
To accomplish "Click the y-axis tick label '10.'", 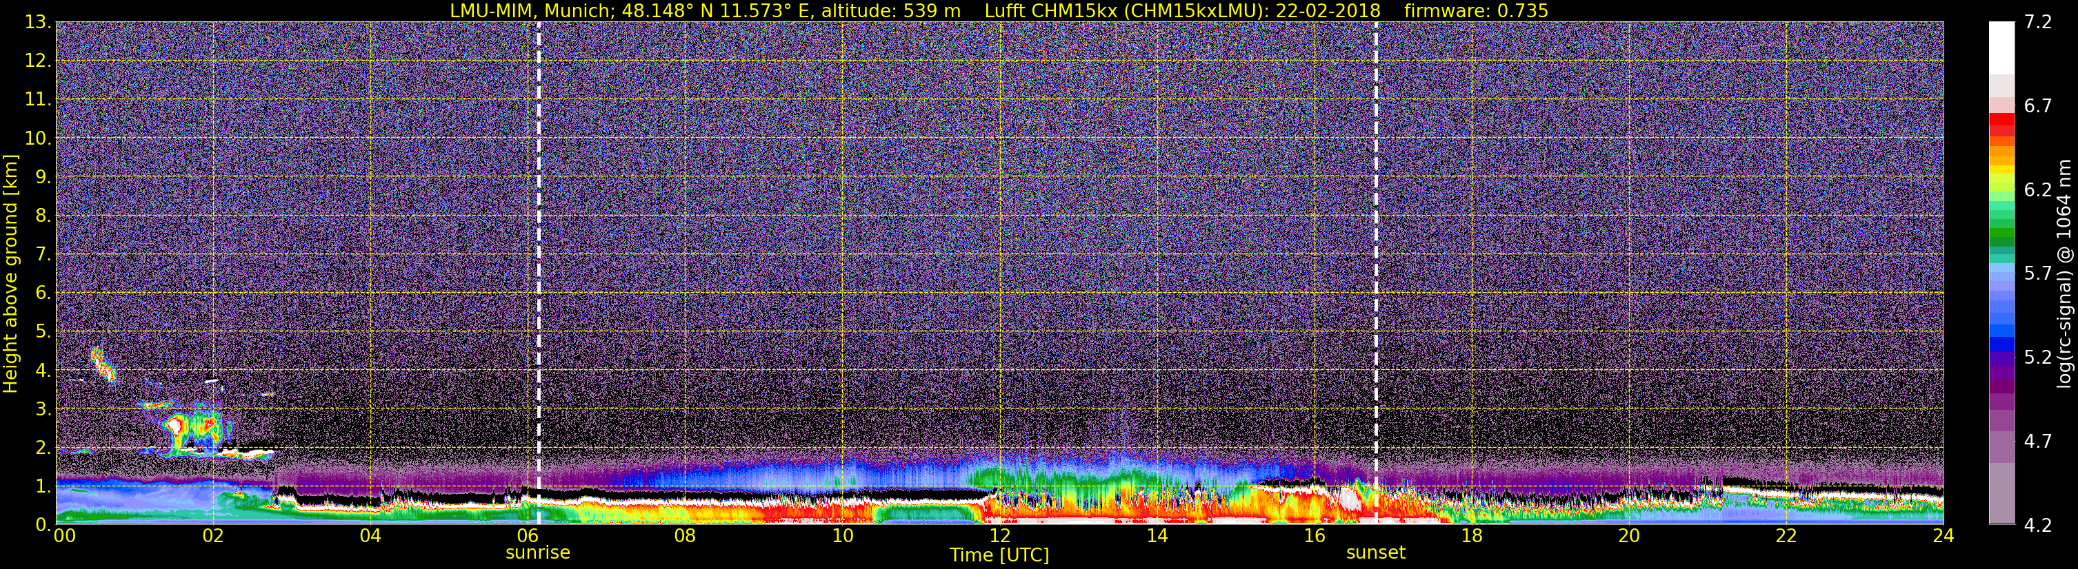I will point(38,138).
